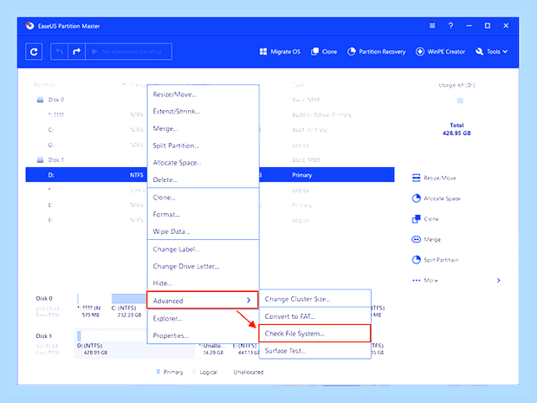Click Disk 0 label in disk map
The height and width of the screenshot is (403, 537).
(x=44, y=298)
